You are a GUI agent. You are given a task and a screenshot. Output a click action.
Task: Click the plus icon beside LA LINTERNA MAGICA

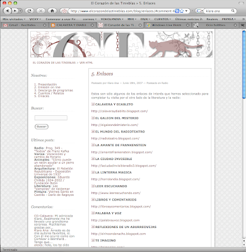tap(93, 172)
